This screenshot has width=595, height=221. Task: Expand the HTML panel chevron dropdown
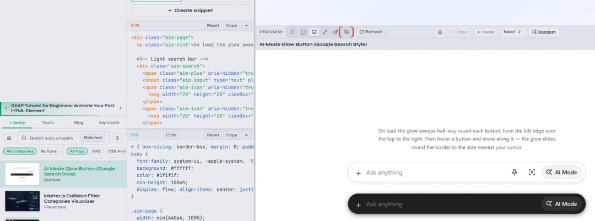(246, 26)
